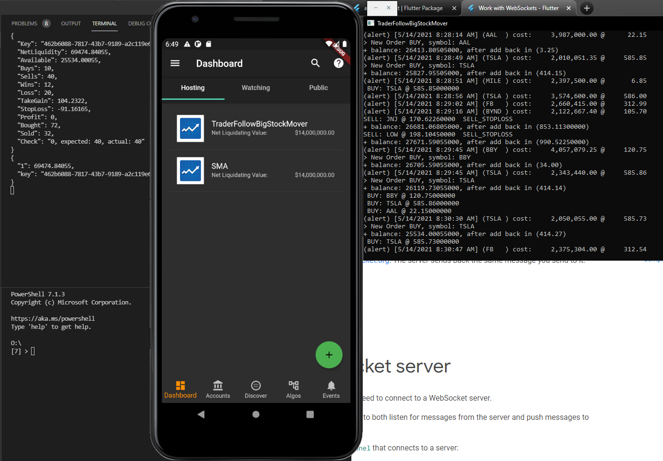Click the SELL: LOW @ 198.10450000 console line
The image size is (663, 461).
438,135
